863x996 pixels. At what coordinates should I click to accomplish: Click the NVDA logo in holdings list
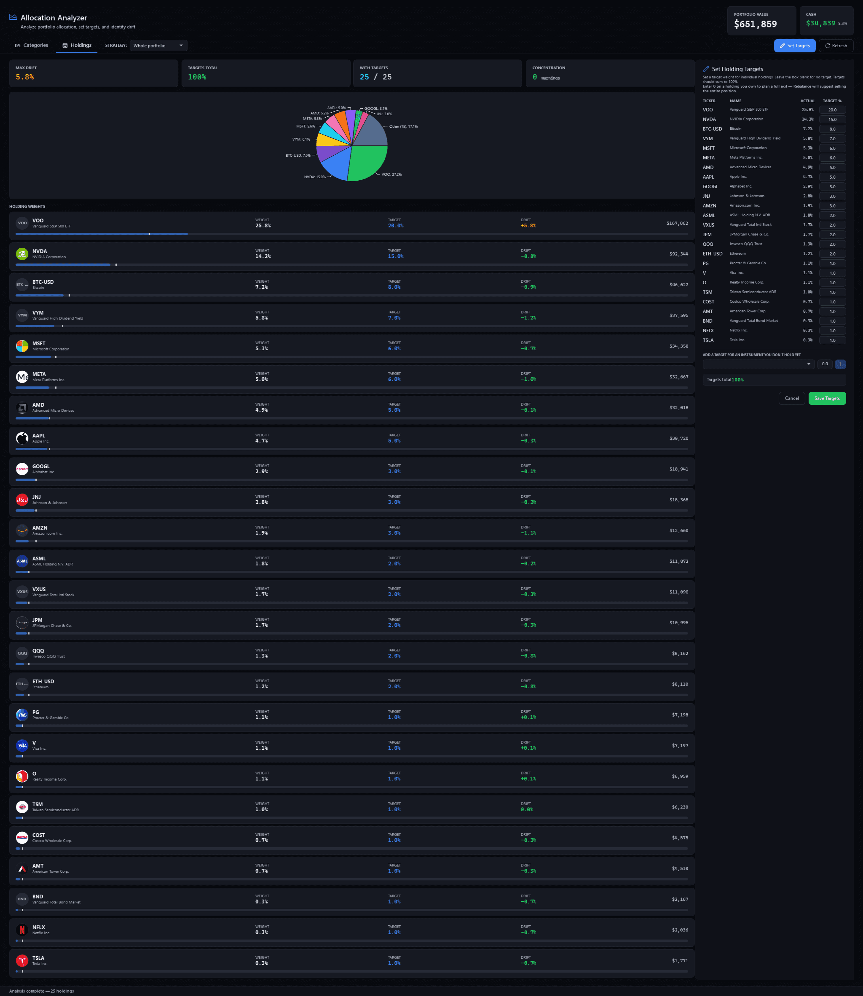coord(22,254)
